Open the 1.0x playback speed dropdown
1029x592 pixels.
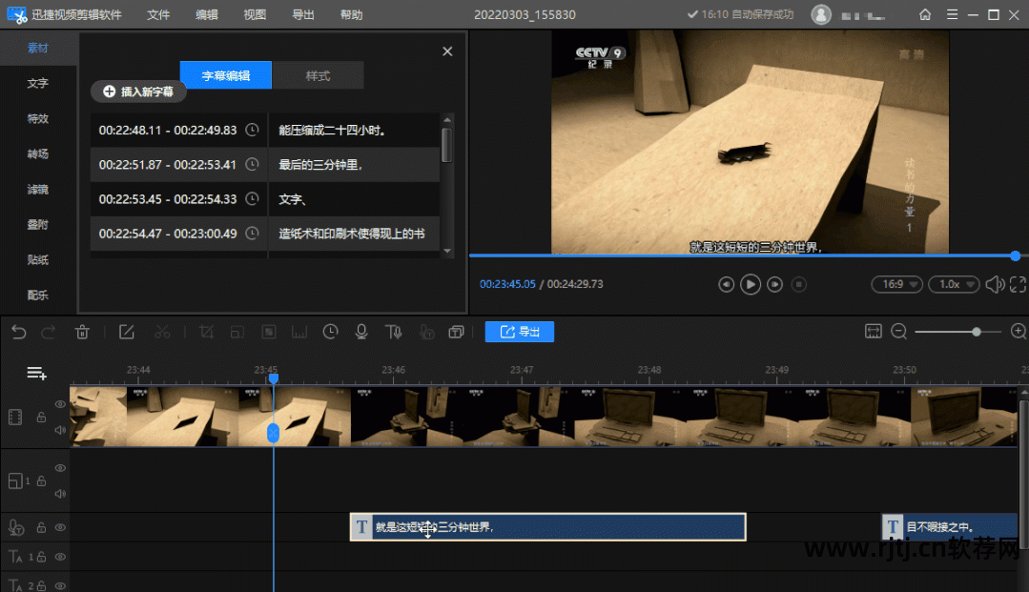pyautogui.click(x=955, y=284)
